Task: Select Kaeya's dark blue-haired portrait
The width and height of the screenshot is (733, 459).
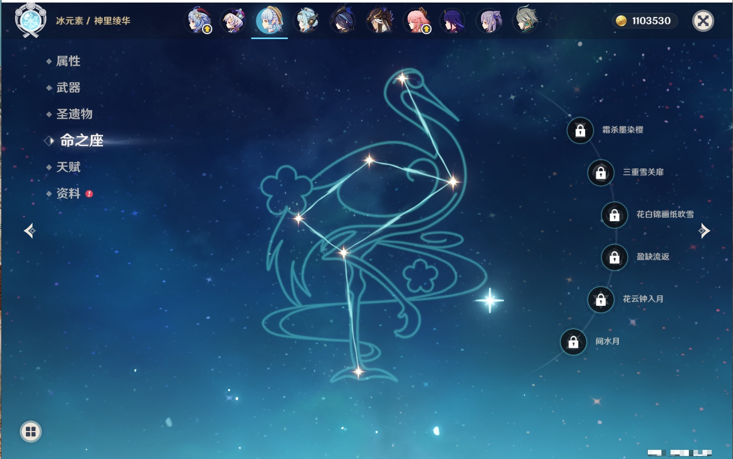Action: (343, 21)
